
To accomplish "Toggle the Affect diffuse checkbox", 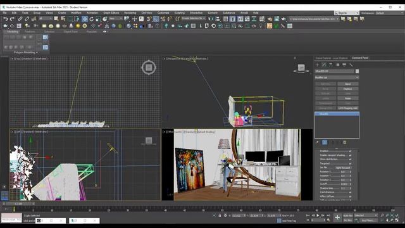I will pyautogui.click(x=350, y=196).
